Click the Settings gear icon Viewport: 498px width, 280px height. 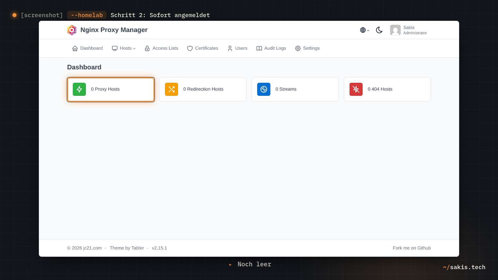298,48
